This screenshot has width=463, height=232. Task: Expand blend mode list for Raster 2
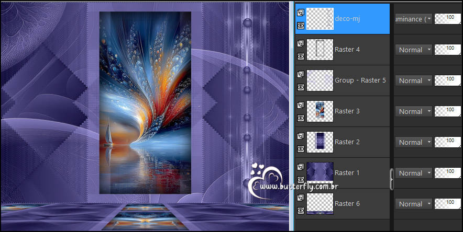tap(413, 142)
